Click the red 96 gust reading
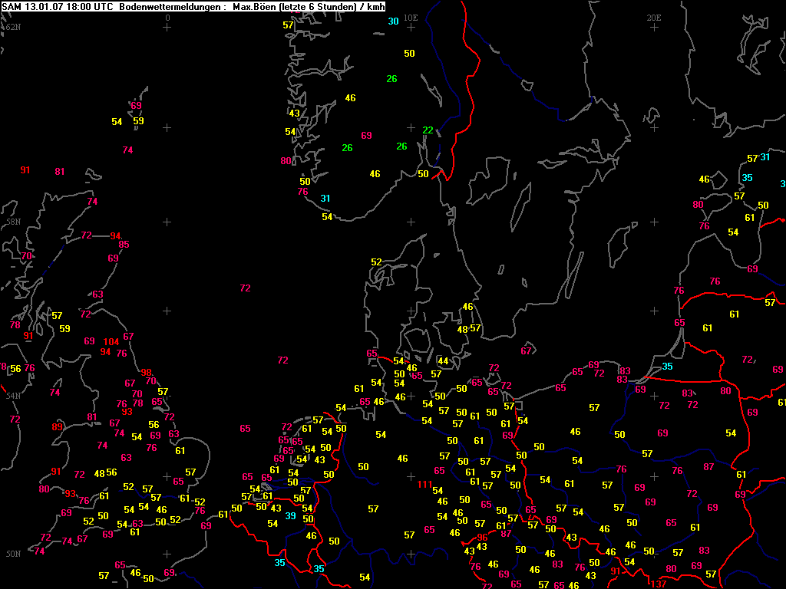The image size is (786, 589). 482,537
